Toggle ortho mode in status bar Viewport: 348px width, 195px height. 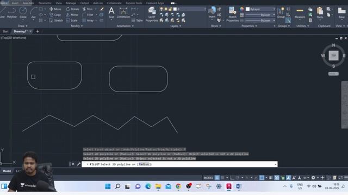pyautogui.click(x=232, y=178)
